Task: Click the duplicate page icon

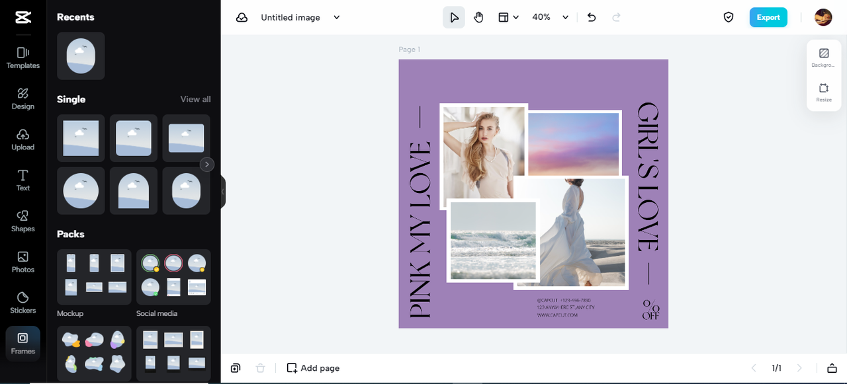Action: coord(236,368)
